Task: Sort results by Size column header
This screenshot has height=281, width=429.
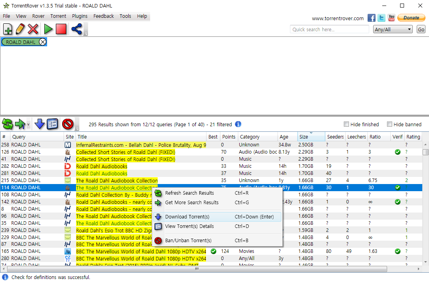Action: (x=311, y=137)
